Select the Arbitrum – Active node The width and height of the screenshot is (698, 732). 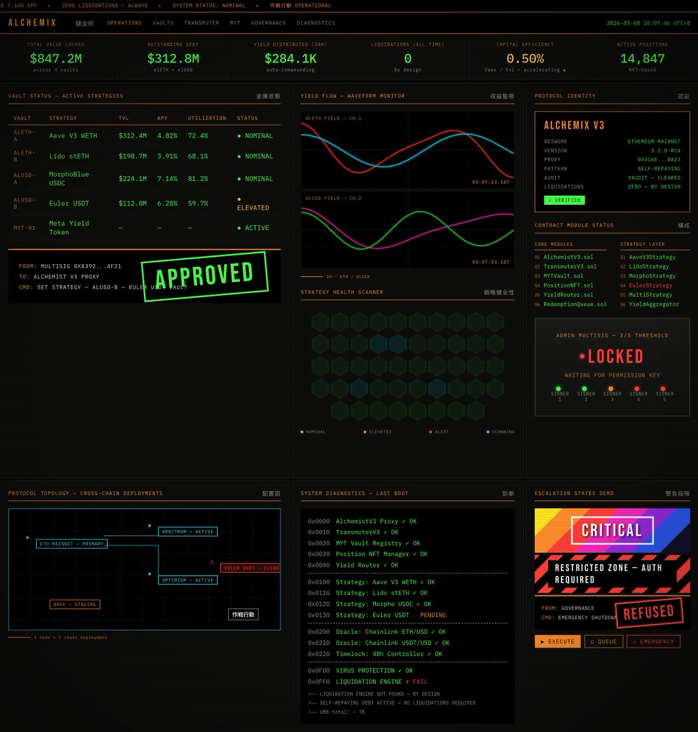tap(188, 532)
